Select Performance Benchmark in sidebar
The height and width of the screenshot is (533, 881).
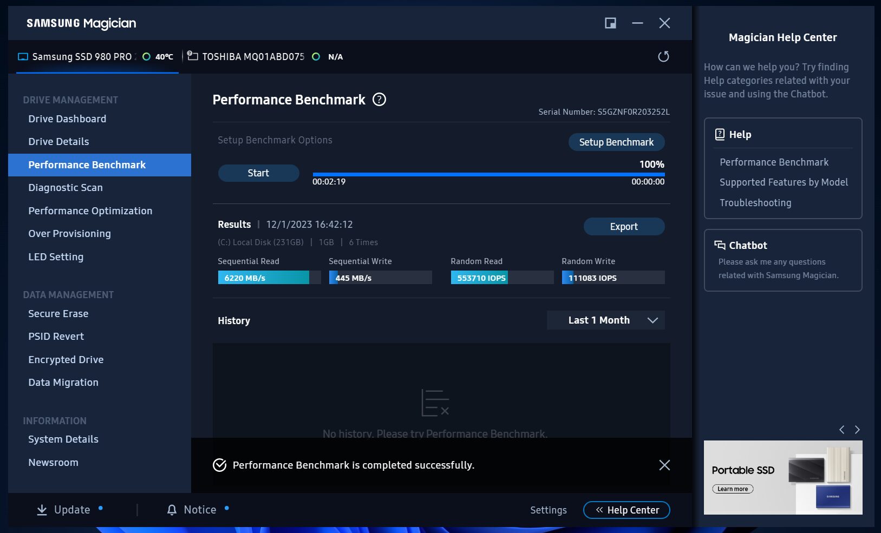point(100,165)
